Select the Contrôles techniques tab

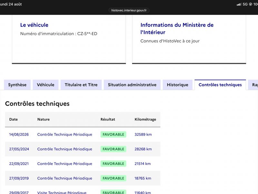coord(220,85)
